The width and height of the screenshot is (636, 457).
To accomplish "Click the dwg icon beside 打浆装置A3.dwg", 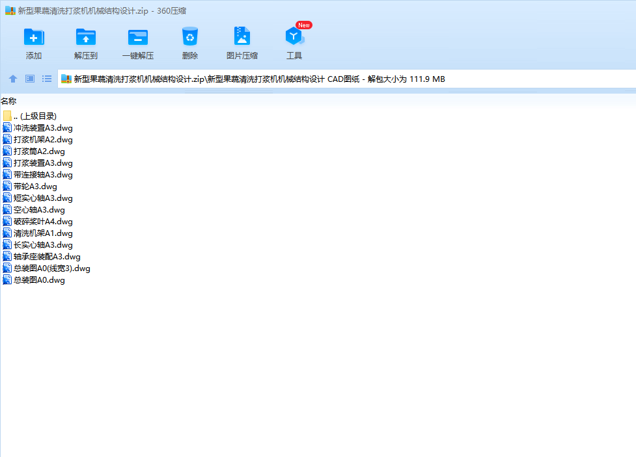I will (x=7, y=163).
